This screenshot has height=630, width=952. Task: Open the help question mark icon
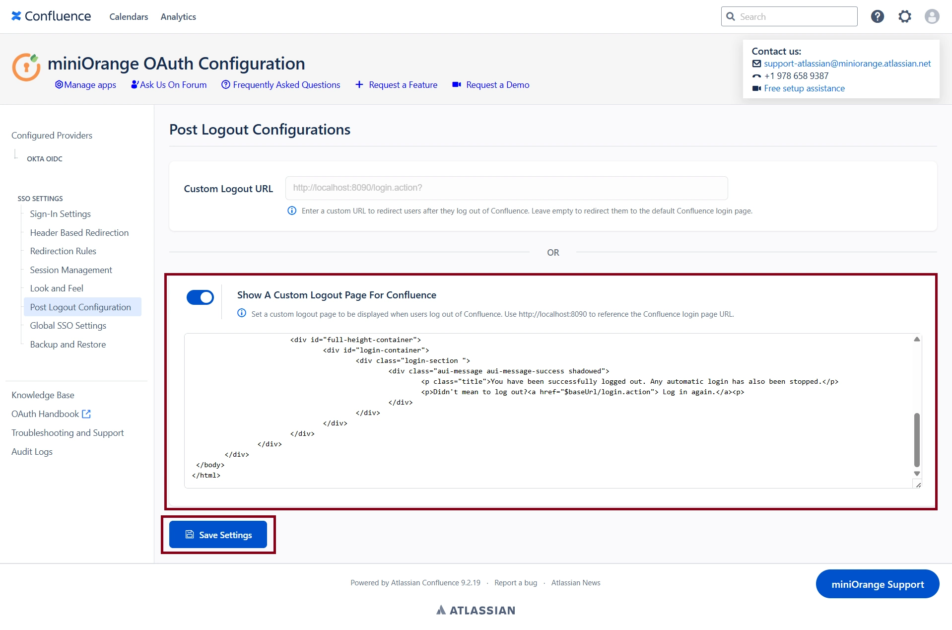[x=877, y=16]
